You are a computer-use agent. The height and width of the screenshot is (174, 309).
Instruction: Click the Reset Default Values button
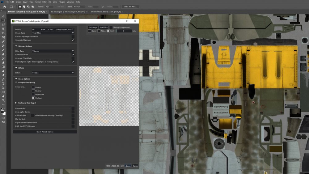(45, 132)
